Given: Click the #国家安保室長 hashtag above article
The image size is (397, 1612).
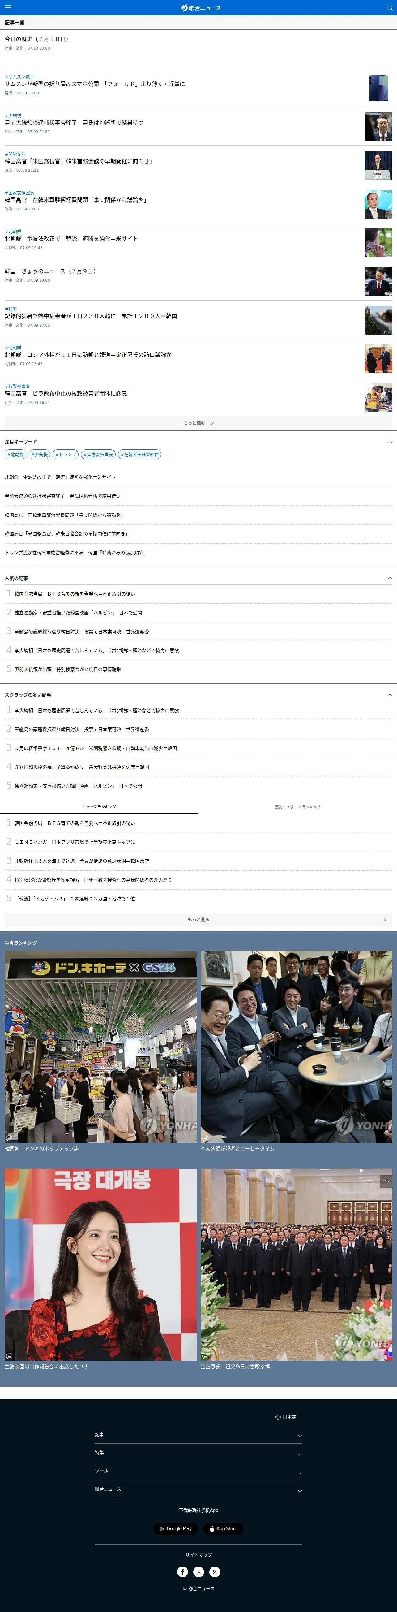Looking at the screenshot, I should click(x=19, y=193).
